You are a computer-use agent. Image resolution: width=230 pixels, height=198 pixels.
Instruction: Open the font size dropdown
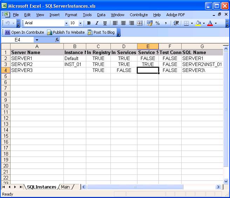coord(80,23)
